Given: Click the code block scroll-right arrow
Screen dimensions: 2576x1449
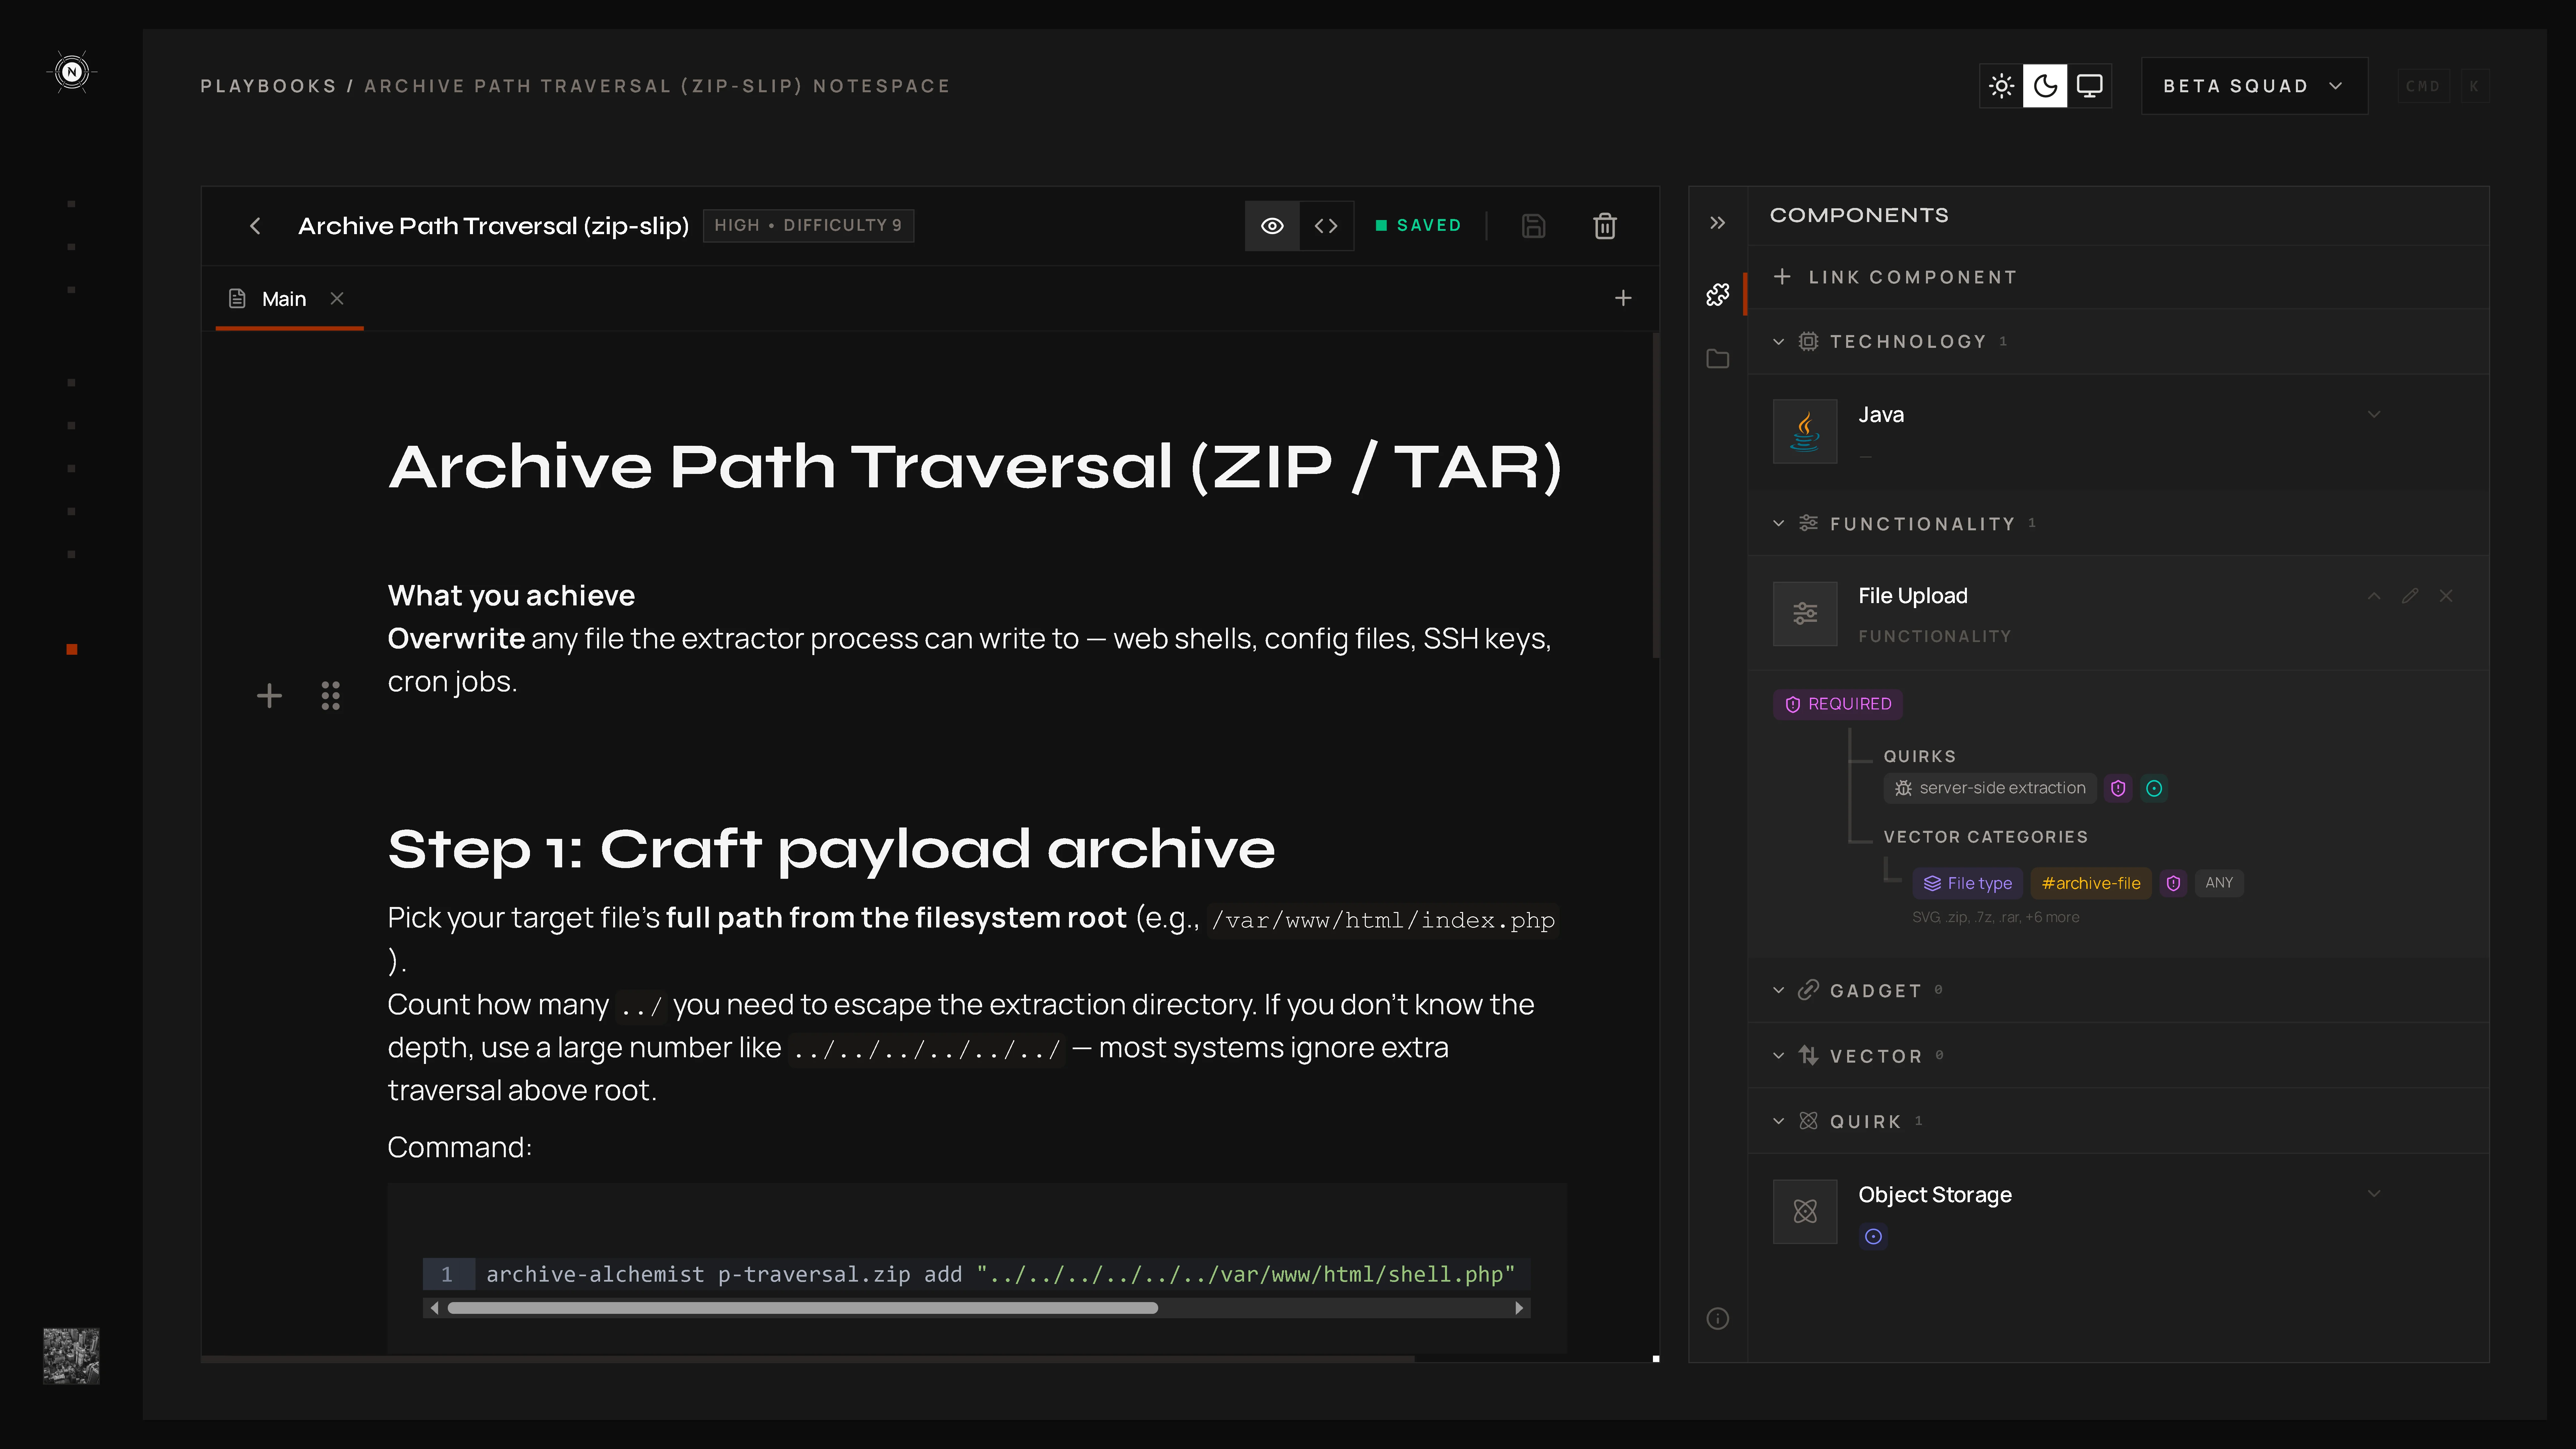Looking at the screenshot, I should 1519,1308.
